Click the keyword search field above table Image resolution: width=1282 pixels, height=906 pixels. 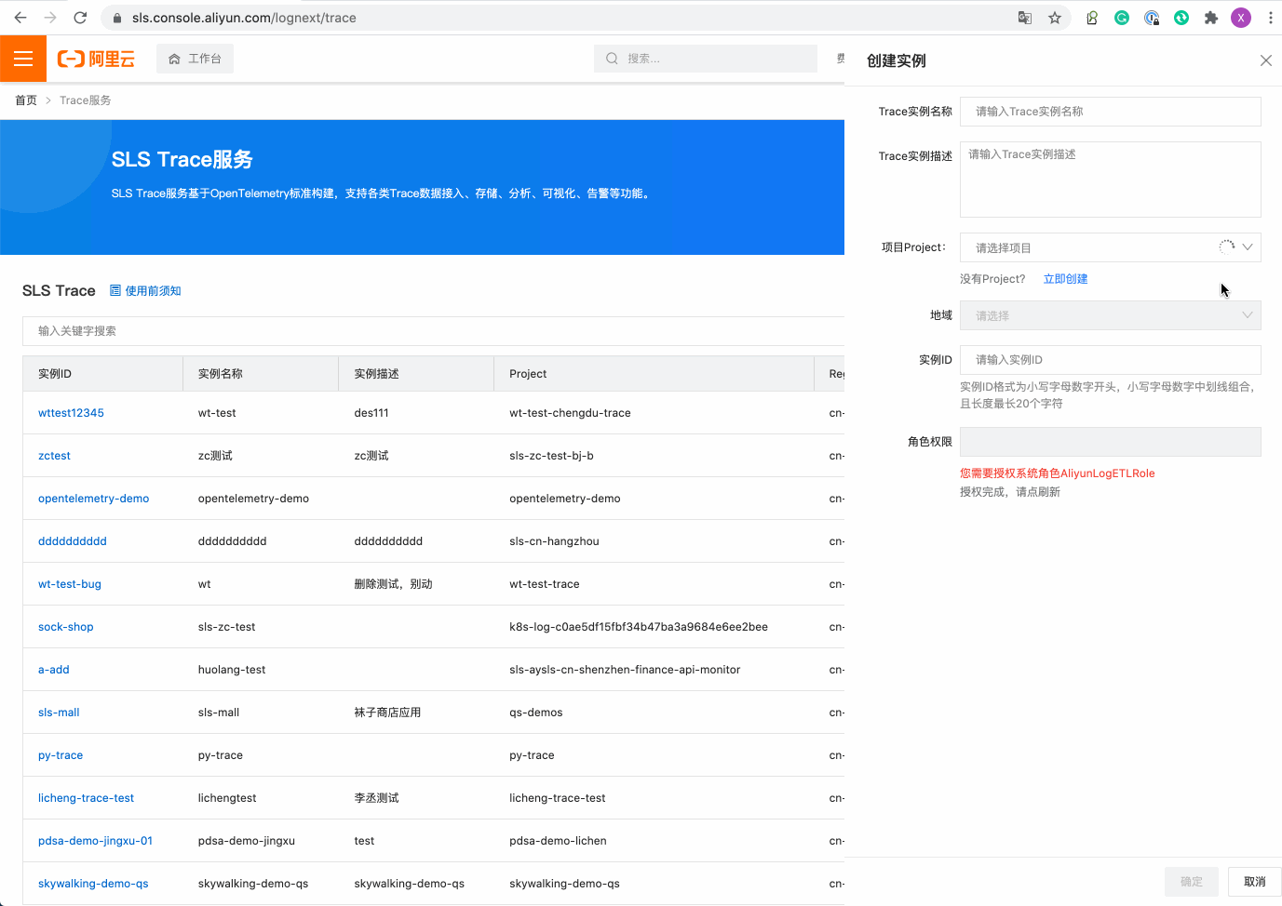tap(433, 331)
